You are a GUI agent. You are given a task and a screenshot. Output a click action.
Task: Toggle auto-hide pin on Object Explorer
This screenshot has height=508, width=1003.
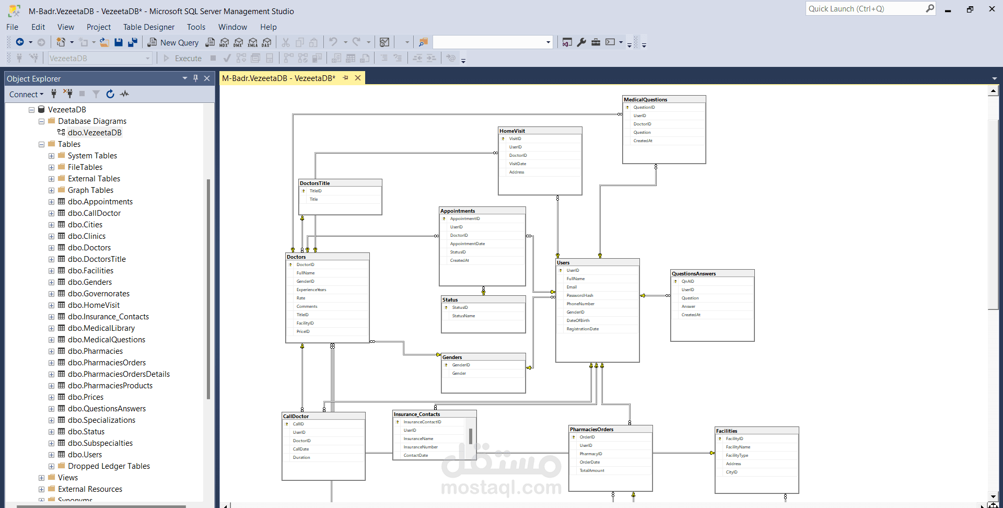click(x=196, y=78)
